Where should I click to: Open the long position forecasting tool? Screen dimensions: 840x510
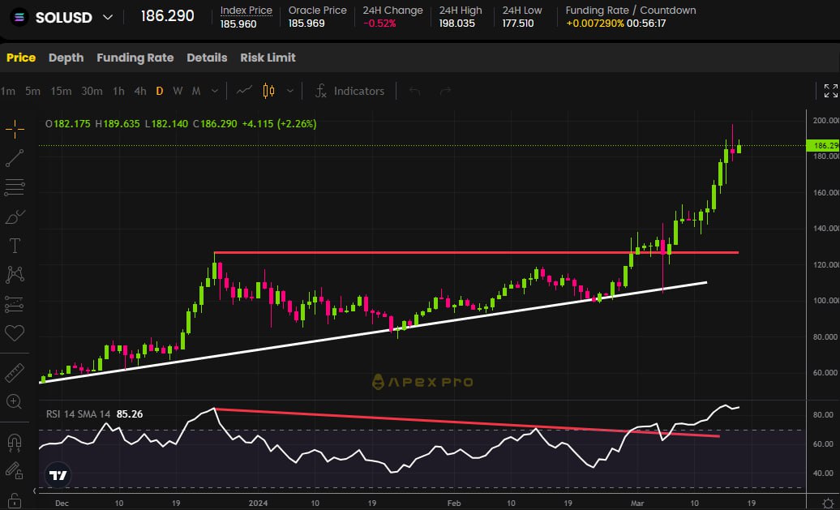coord(15,304)
